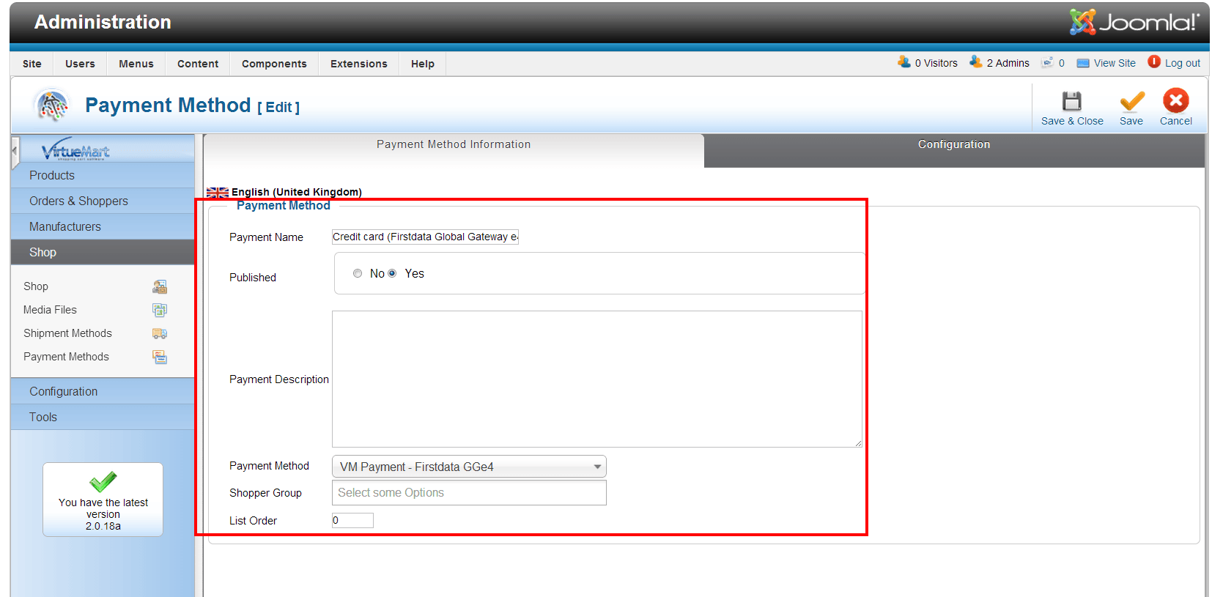Open the Content menu
The image size is (1212, 597).
(198, 64)
